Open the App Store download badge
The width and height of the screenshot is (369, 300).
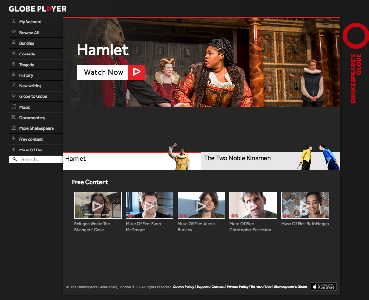pyautogui.click(x=324, y=286)
